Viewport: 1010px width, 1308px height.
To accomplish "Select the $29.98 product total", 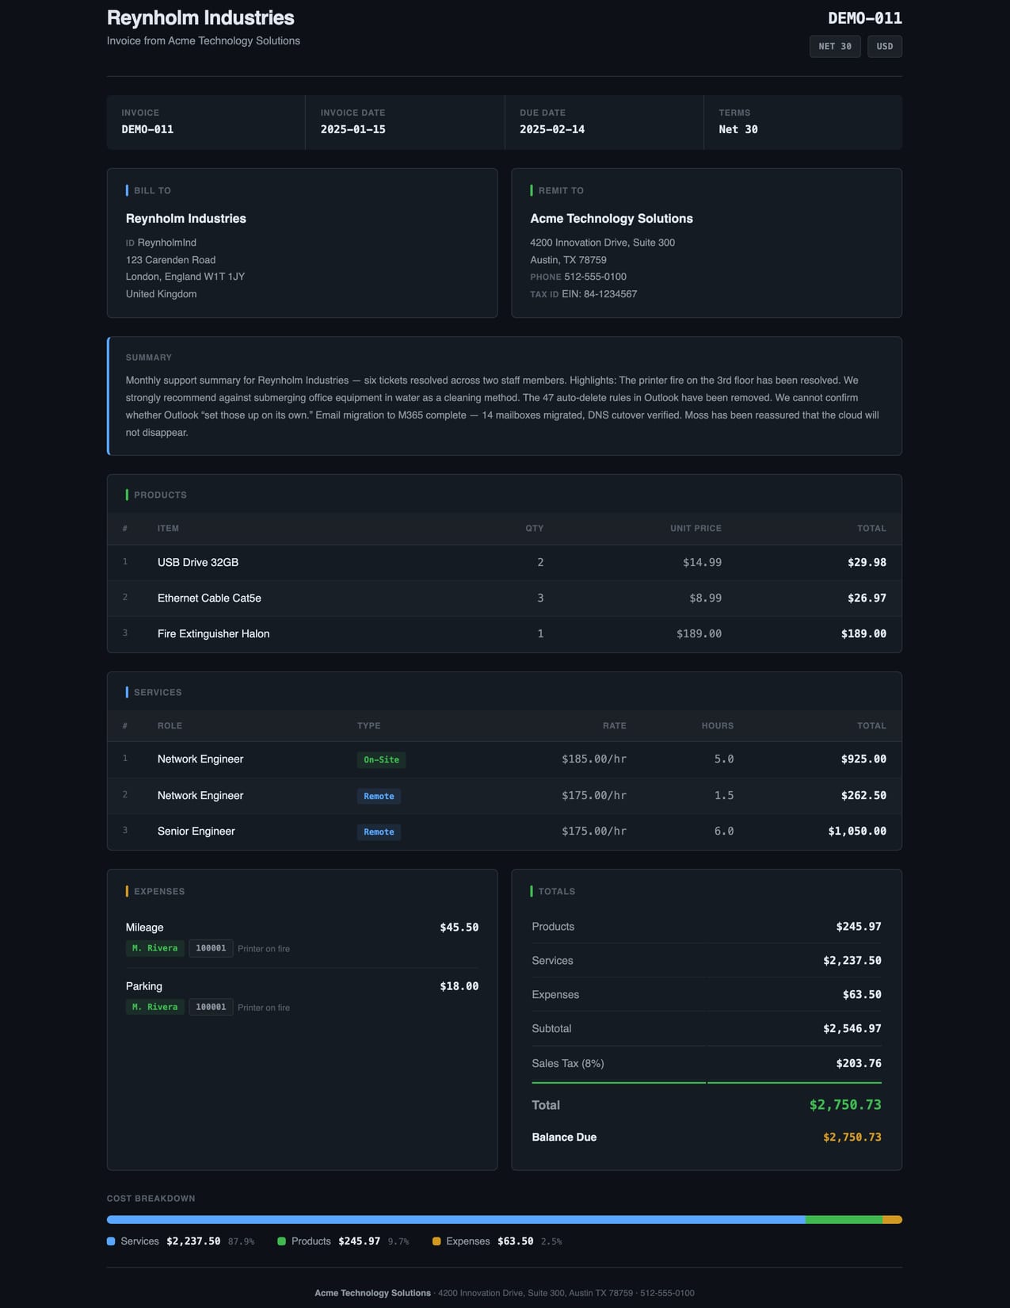I will pyautogui.click(x=867, y=562).
